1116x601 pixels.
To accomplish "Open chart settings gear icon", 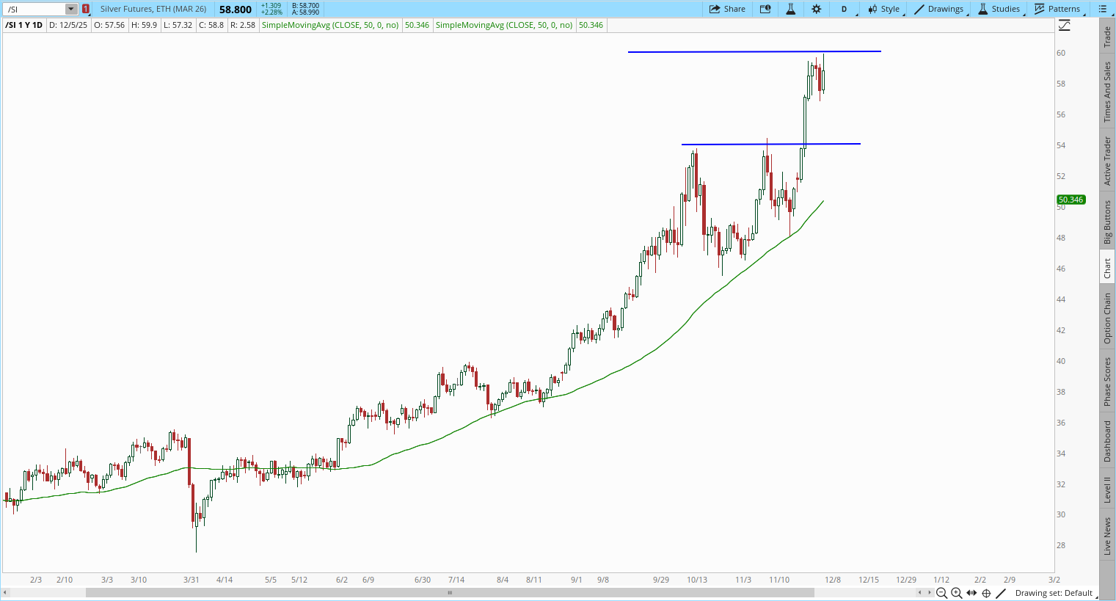I will 816,9.
